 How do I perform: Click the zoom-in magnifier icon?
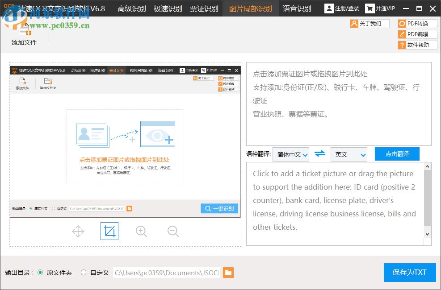point(141,231)
